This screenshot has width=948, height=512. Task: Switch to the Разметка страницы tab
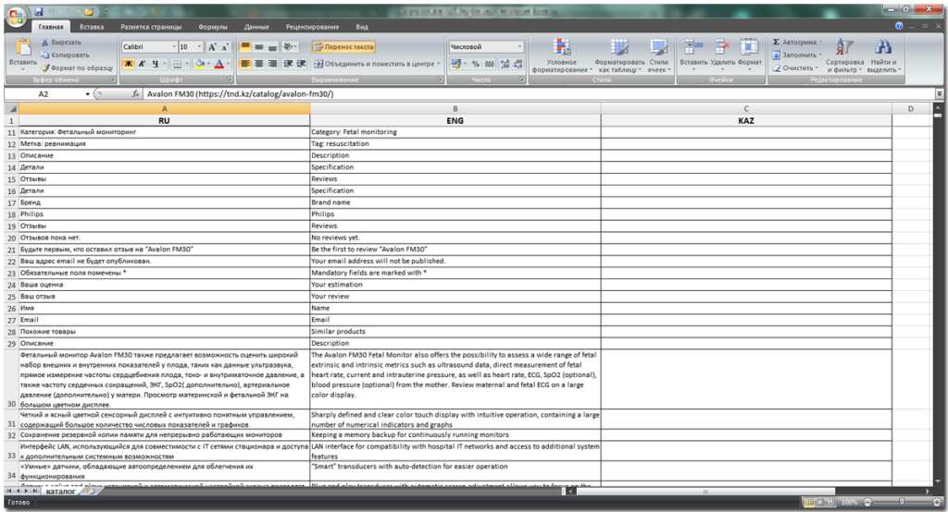click(151, 27)
